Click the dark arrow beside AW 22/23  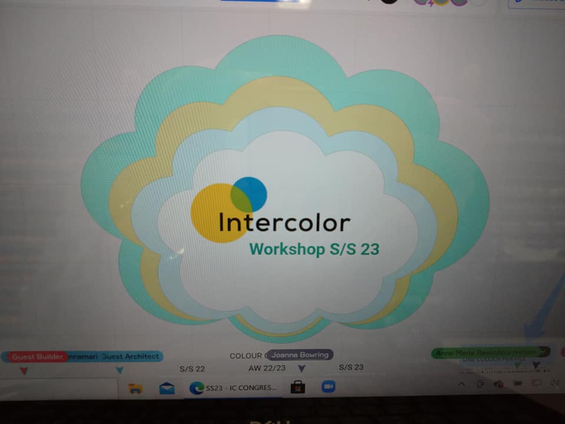tap(301, 368)
